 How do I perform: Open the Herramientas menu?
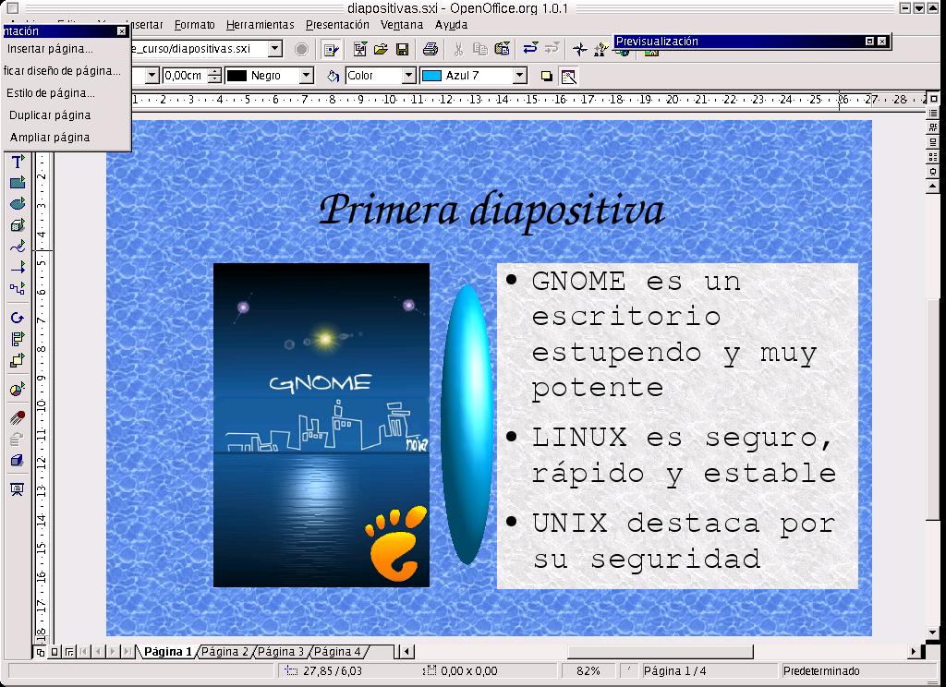[260, 25]
